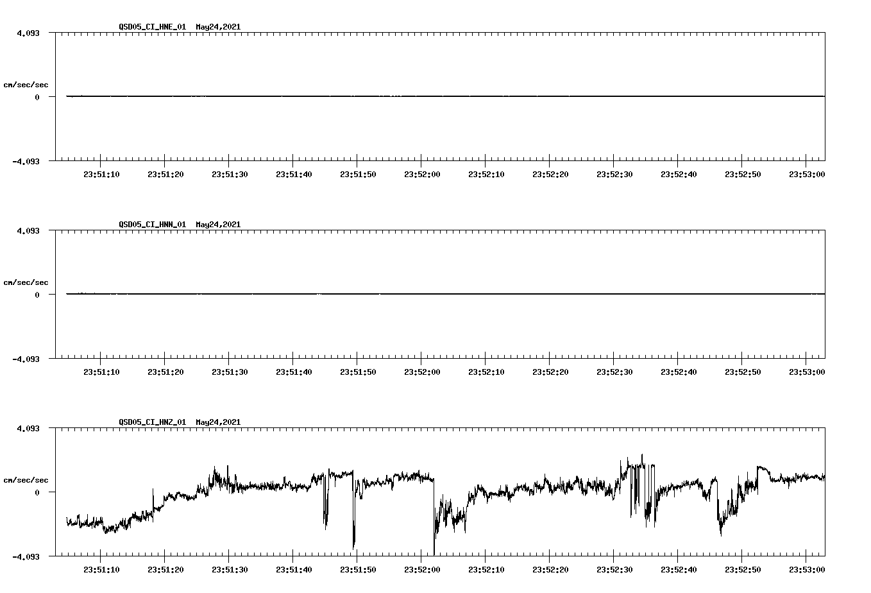
Task: Click the cm/sec/sec label on HNE plot
Action: pyautogui.click(x=26, y=84)
